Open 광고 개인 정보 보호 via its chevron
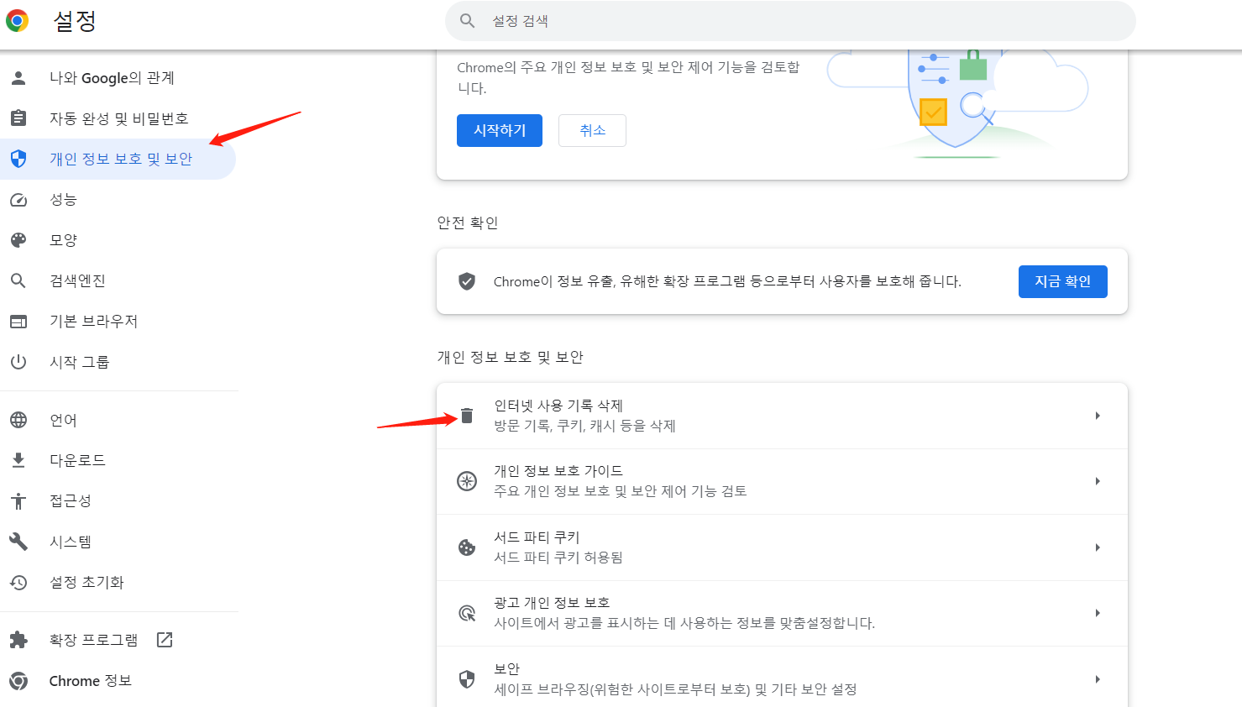 pos(1097,612)
